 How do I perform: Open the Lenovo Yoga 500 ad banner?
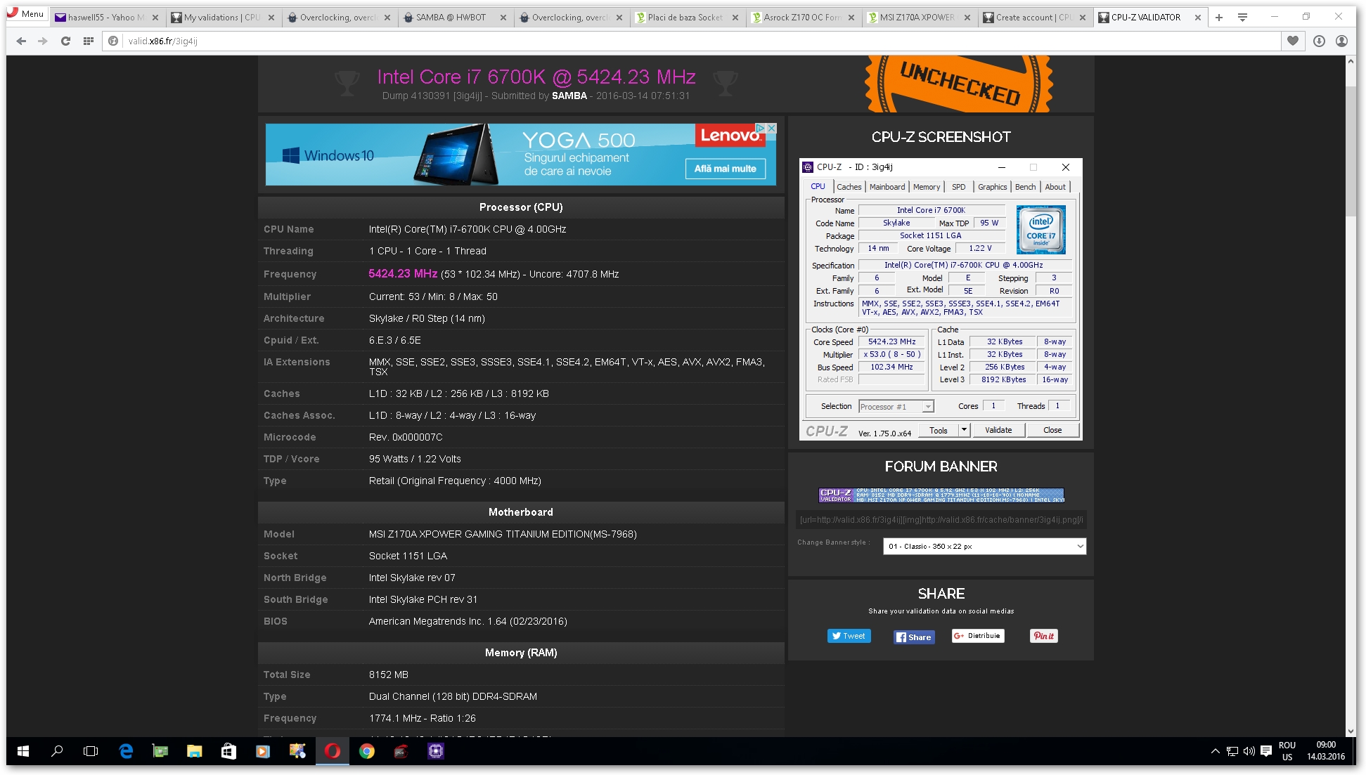tap(521, 155)
